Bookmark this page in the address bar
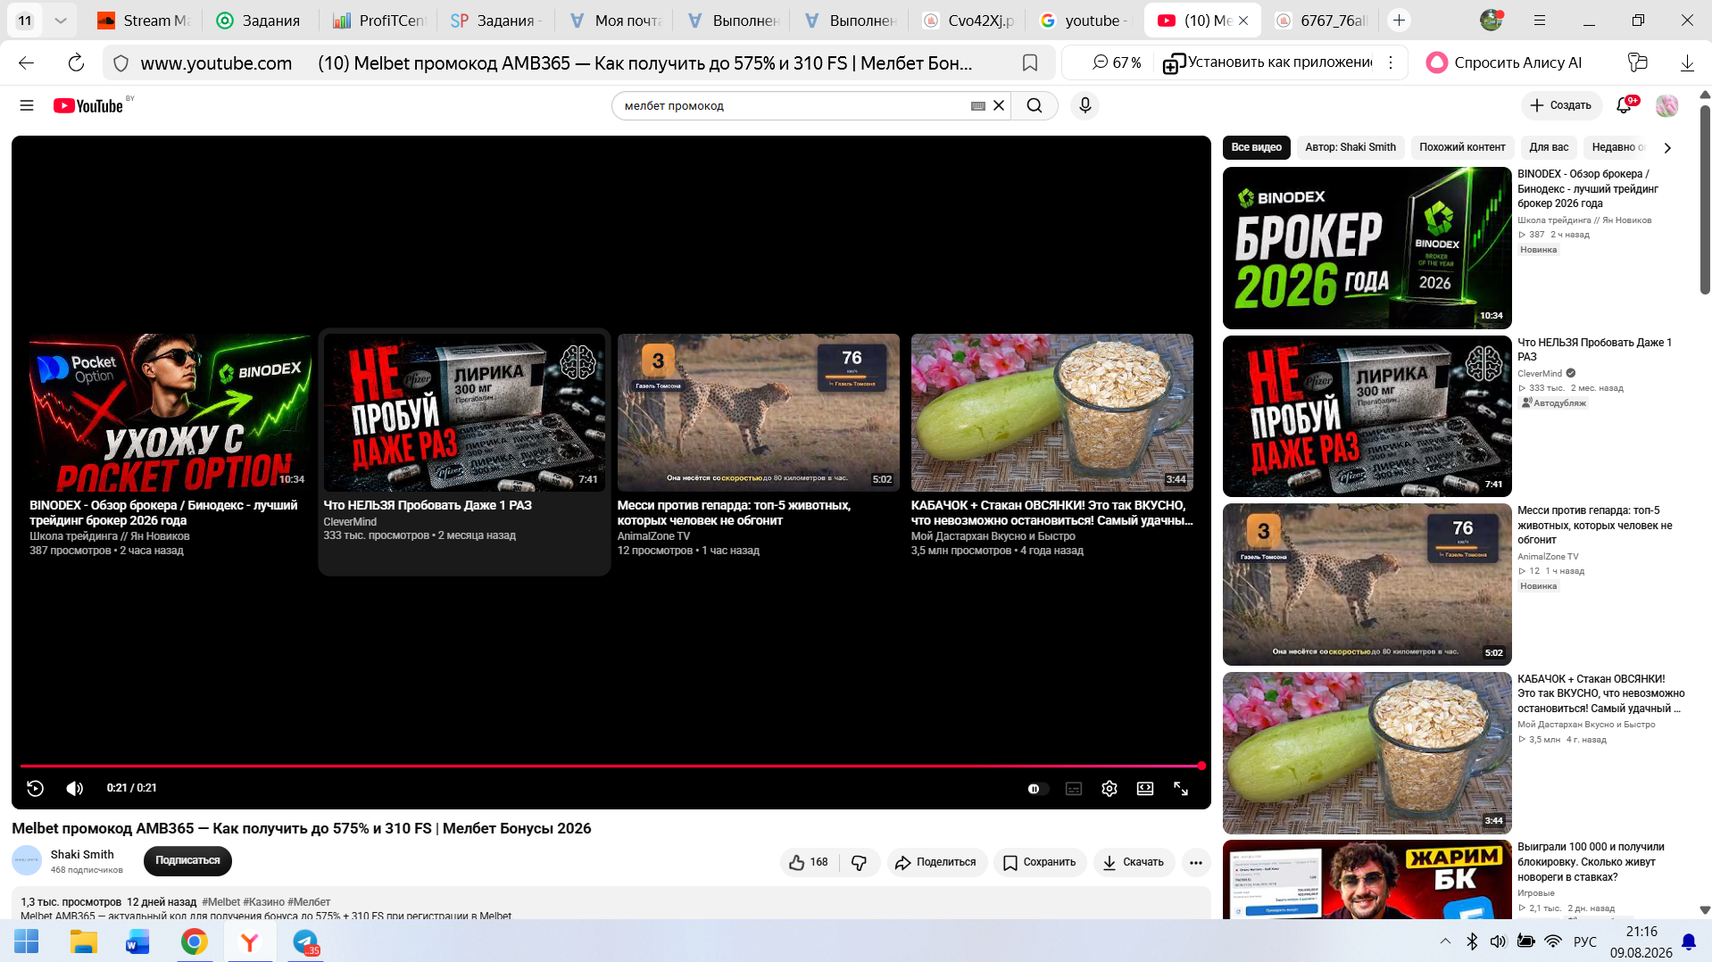 (1030, 62)
